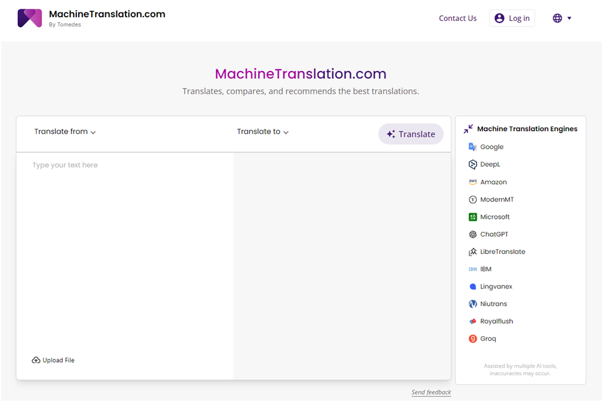Select the Google translation engine icon
The height and width of the screenshot is (402, 603).
[x=472, y=147]
